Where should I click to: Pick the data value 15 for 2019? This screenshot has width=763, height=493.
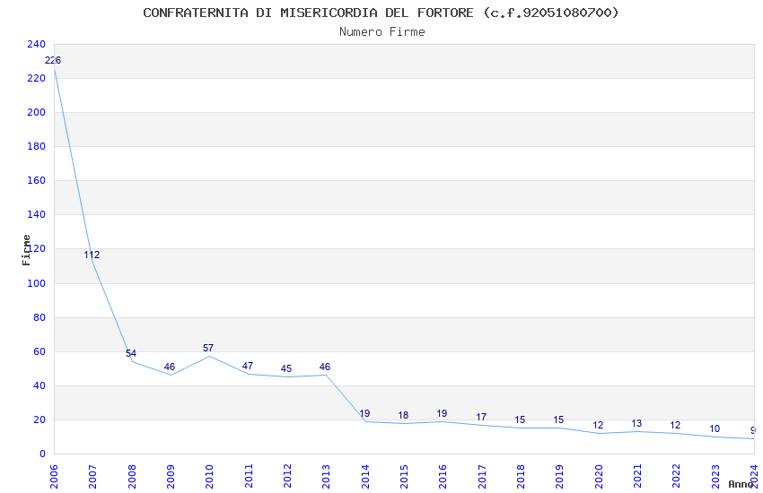558,419
